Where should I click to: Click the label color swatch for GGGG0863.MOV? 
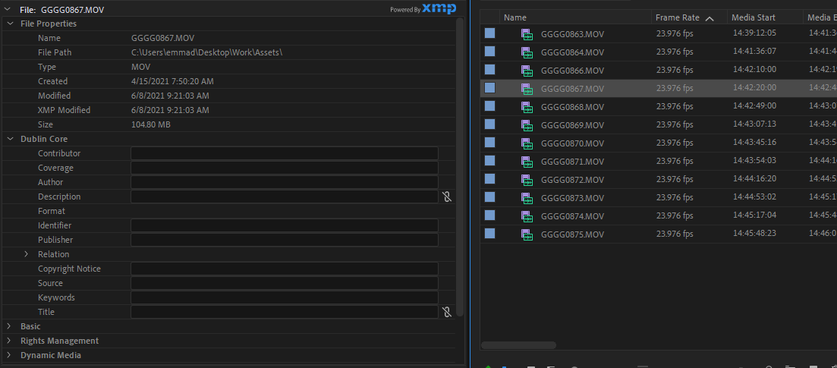tap(489, 33)
